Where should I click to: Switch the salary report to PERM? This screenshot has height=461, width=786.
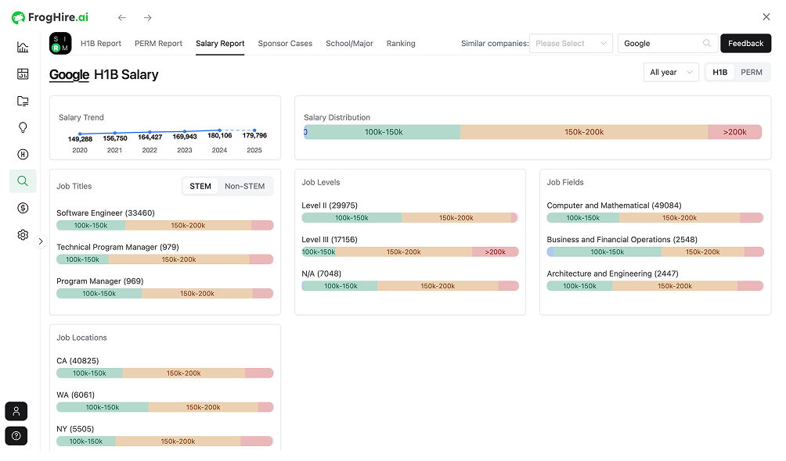pyautogui.click(x=751, y=73)
